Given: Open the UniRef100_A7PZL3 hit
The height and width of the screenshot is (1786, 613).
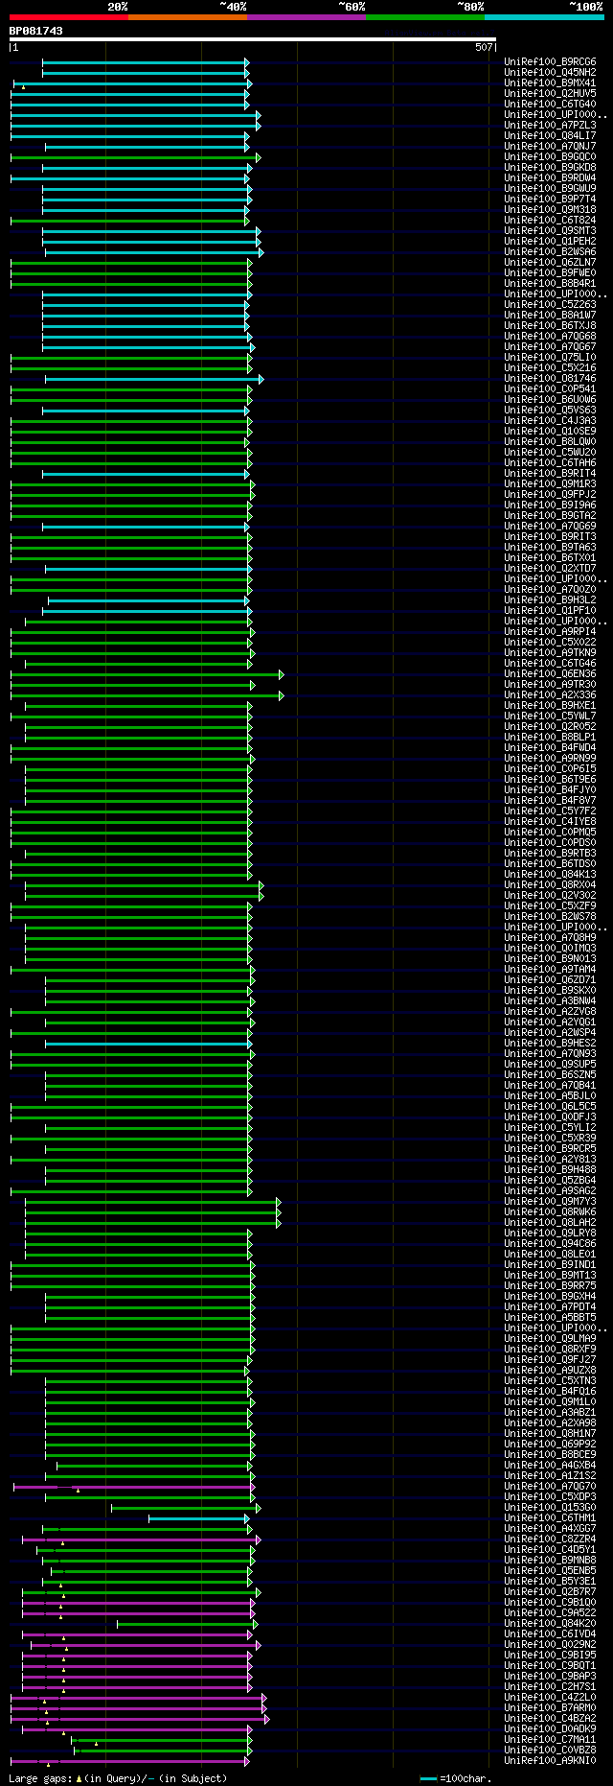Looking at the screenshot, I should click(x=550, y=125).
